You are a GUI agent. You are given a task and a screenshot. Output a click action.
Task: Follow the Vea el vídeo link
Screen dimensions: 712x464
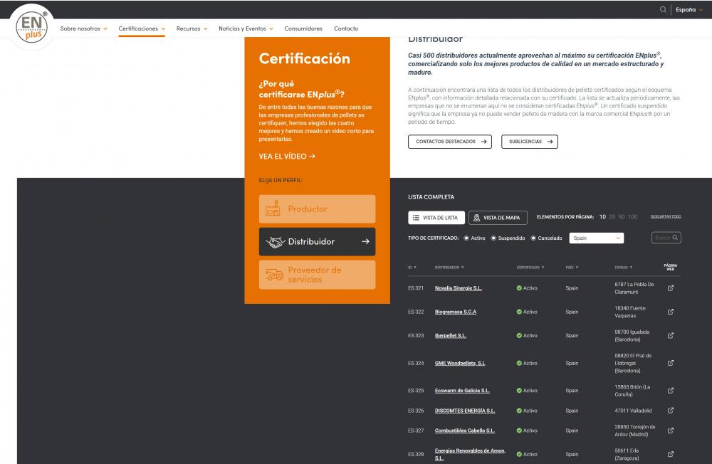[287, 156]
